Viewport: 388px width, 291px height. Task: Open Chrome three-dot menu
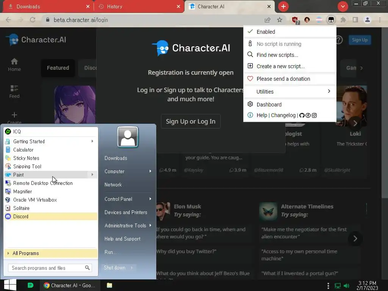(380, 20)
